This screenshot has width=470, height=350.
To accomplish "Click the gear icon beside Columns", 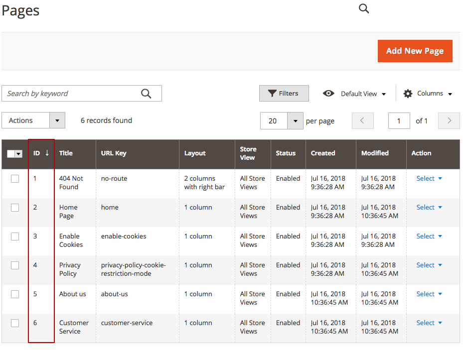I will [x=408, y=94].
